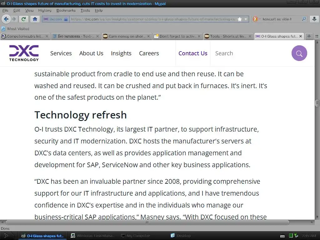Click the Technology refresh heading

pos(81,115)
